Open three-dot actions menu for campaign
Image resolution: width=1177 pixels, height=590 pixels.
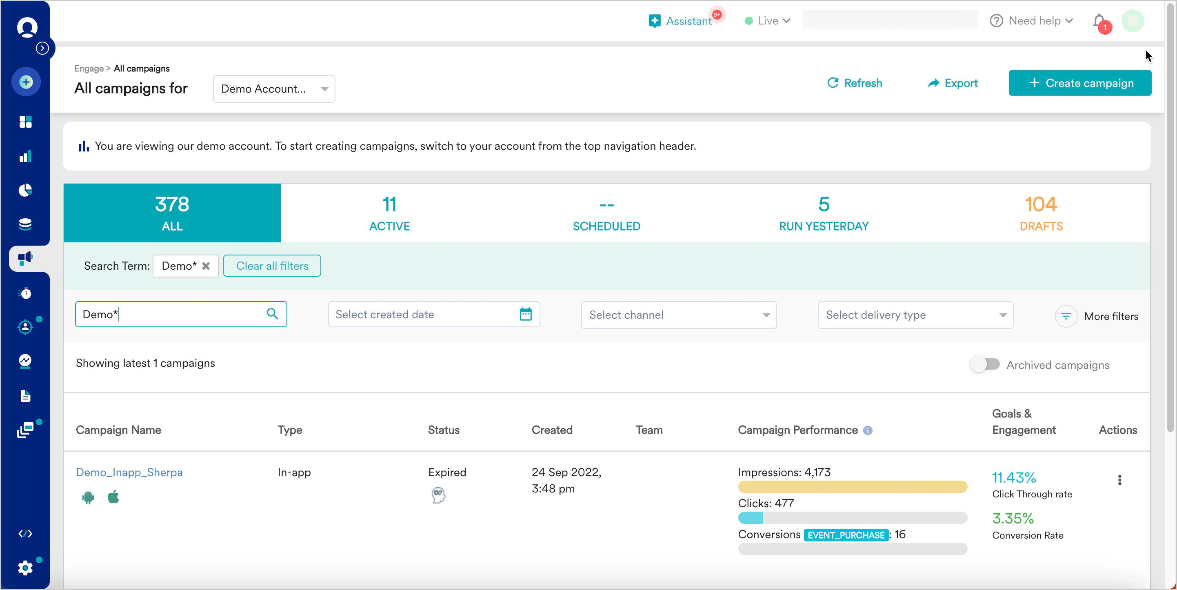[1119, 480]
